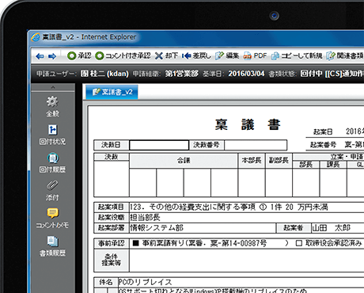This screenshot has height=293, width=364.
Task: Click the 本部長 approval stamp cell
Action: [252, 183]
